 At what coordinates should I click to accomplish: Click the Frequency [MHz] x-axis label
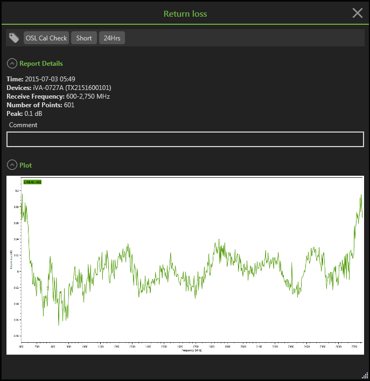click(x=191, y=350)
